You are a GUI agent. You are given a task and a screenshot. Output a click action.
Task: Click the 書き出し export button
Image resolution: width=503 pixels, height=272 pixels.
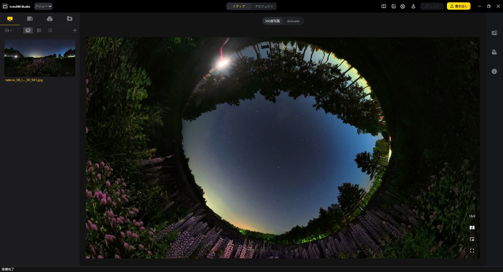(458, 6)
